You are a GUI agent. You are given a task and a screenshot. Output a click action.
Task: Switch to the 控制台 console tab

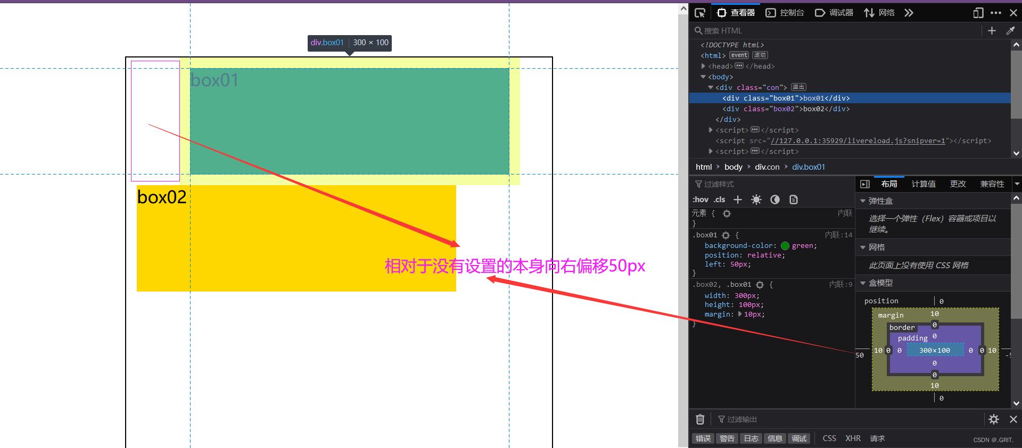(x=785, y=13)
